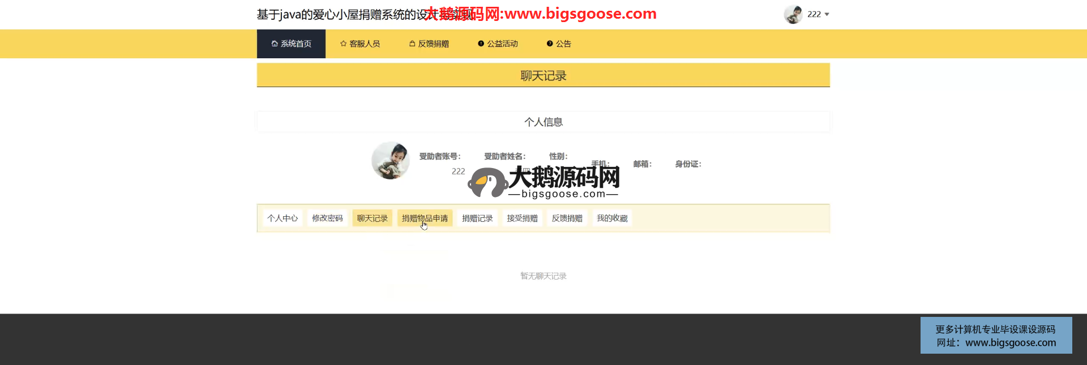Open 捐赠物品申请 tab
1087x365 pixels.
(425, 218)
